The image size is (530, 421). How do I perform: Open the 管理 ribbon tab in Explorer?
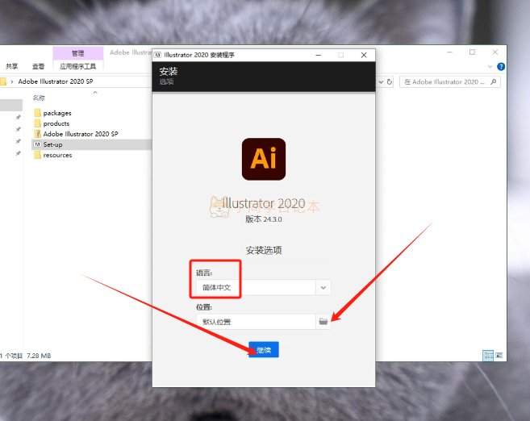[x=77, y=53]
